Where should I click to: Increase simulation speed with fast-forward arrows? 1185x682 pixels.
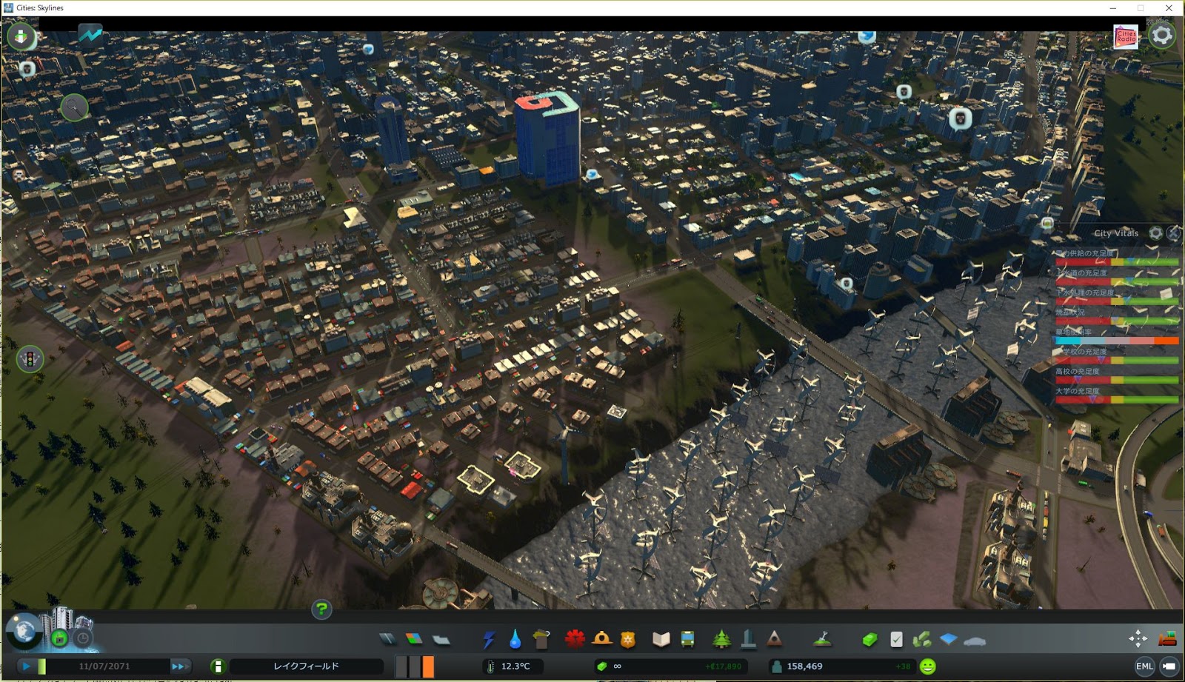[180, 666]
